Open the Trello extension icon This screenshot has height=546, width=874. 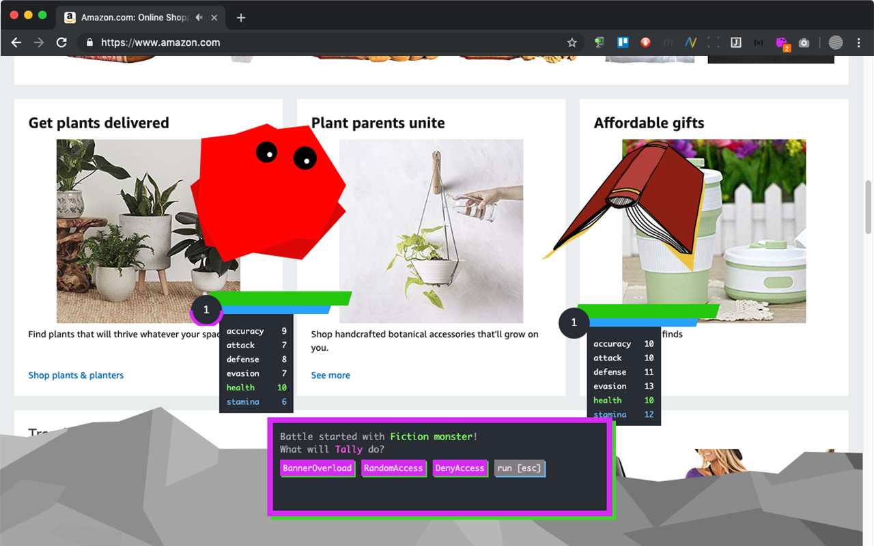click(x=623, y=42)
